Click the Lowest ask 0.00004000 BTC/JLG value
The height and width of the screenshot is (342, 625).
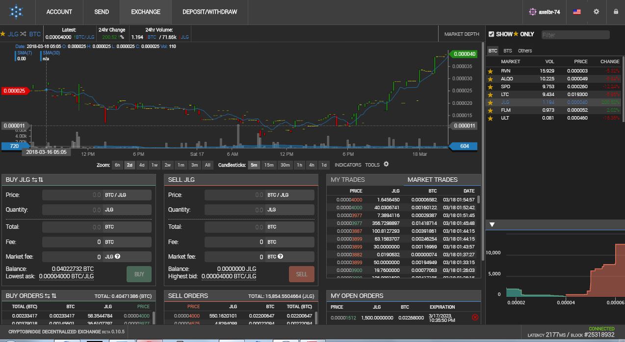(x=66, y=276)
